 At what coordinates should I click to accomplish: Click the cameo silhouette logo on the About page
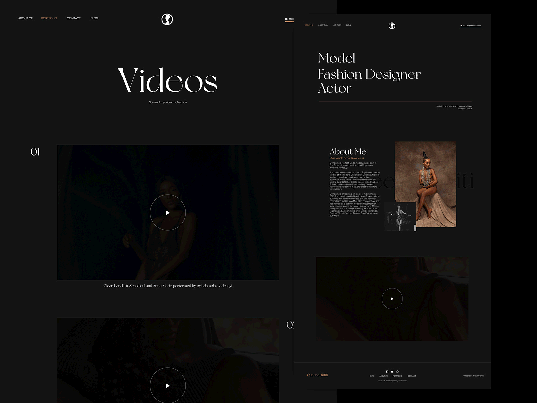point(391,25)
